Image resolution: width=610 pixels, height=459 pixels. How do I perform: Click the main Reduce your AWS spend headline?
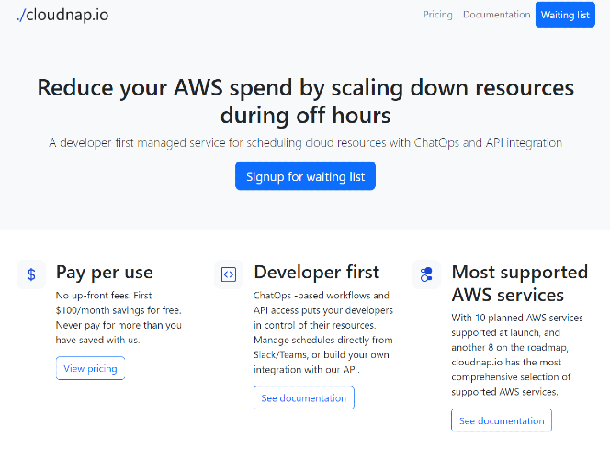[x=305, y=101]
